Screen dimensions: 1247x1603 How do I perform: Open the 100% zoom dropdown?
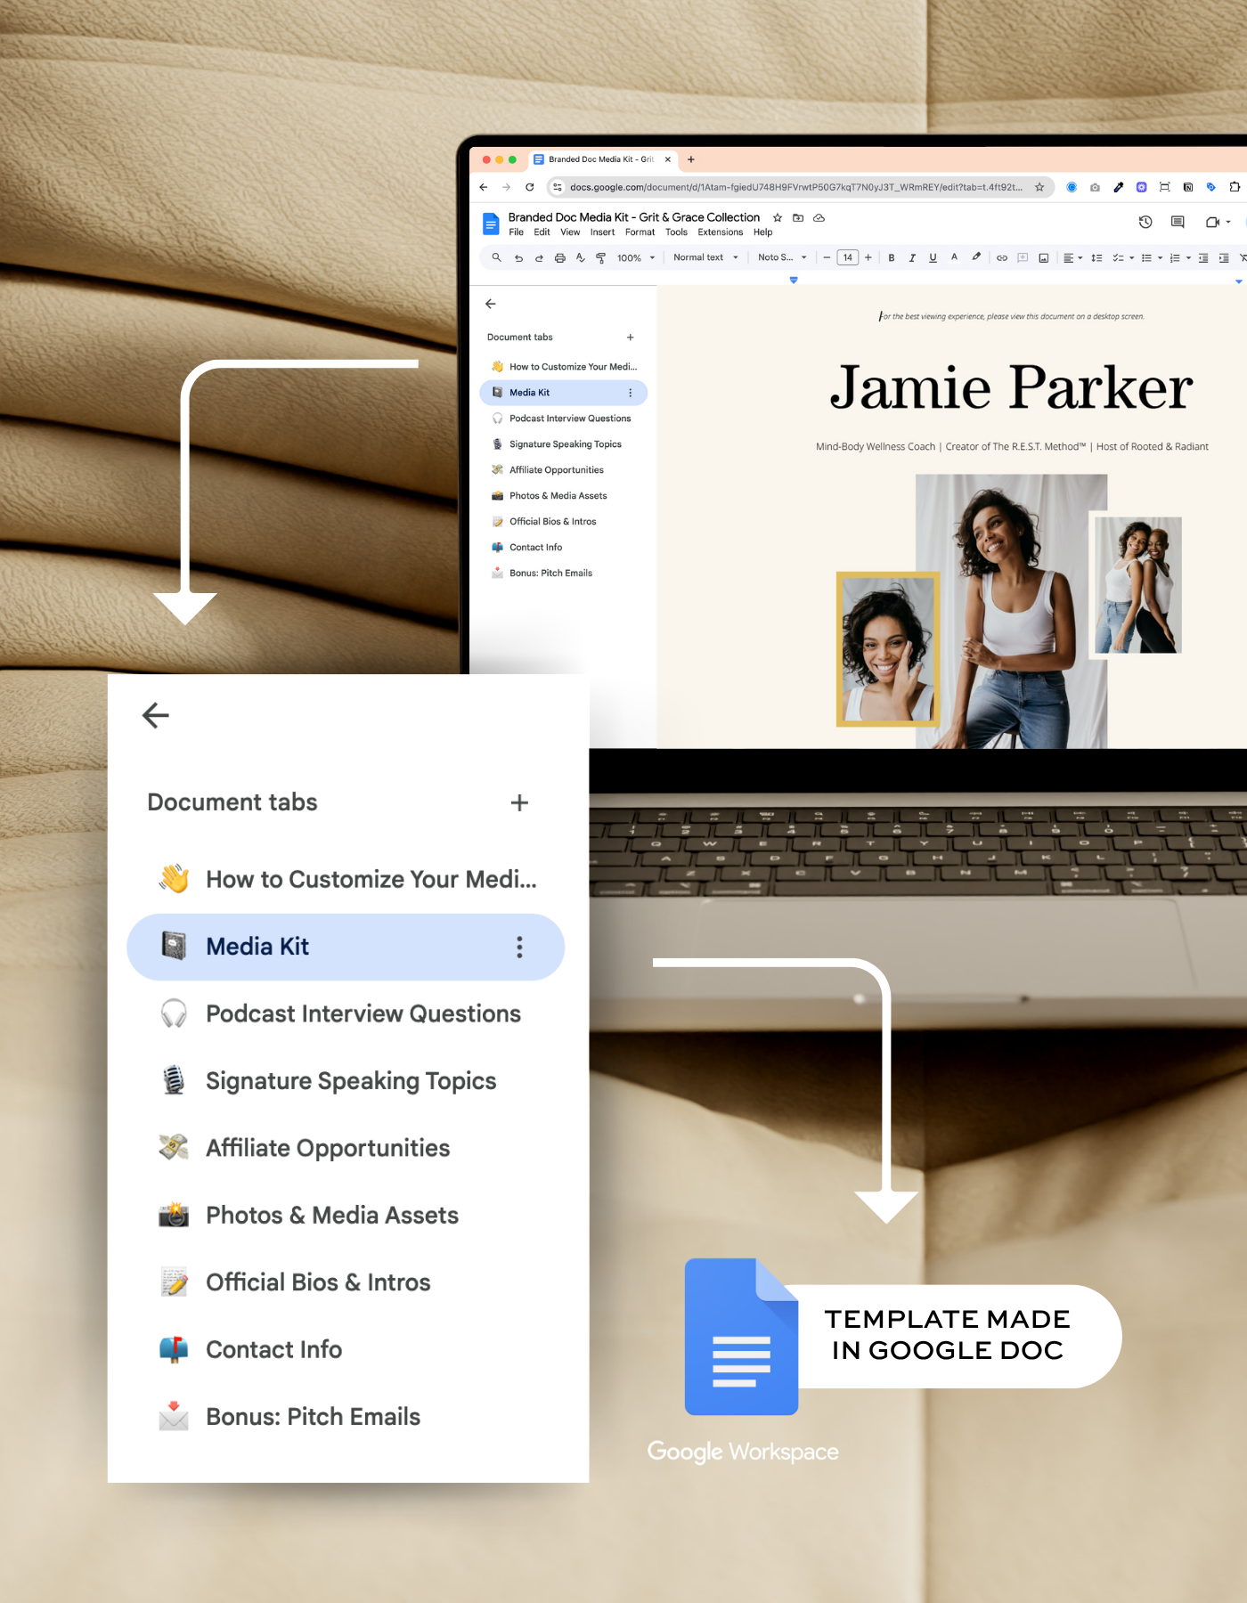(x=636, y=258)
